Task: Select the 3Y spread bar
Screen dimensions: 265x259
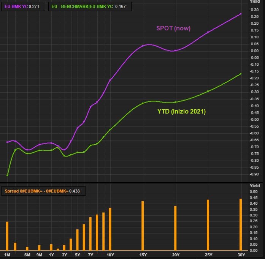Action: coord(64,248)
